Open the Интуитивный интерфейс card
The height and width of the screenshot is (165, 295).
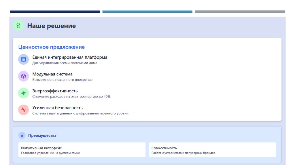(82, 150)
